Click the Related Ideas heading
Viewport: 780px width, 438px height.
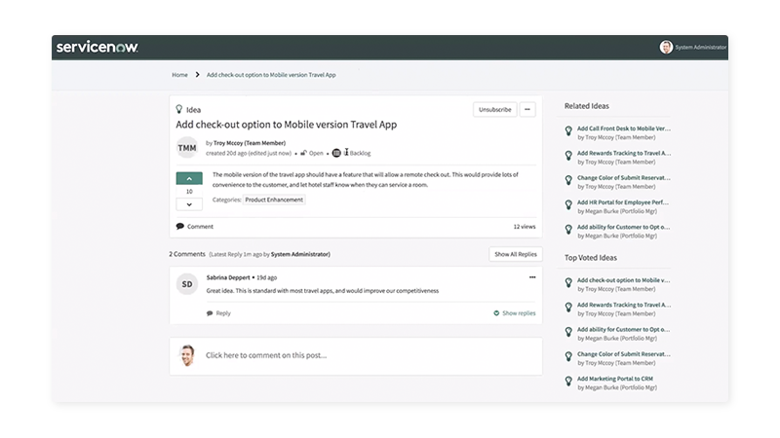click(587, 106)
